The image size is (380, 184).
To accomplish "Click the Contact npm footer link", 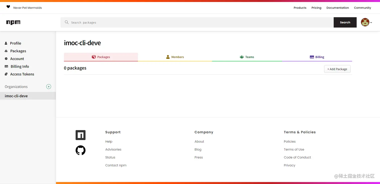I will [x=116, y=165].
